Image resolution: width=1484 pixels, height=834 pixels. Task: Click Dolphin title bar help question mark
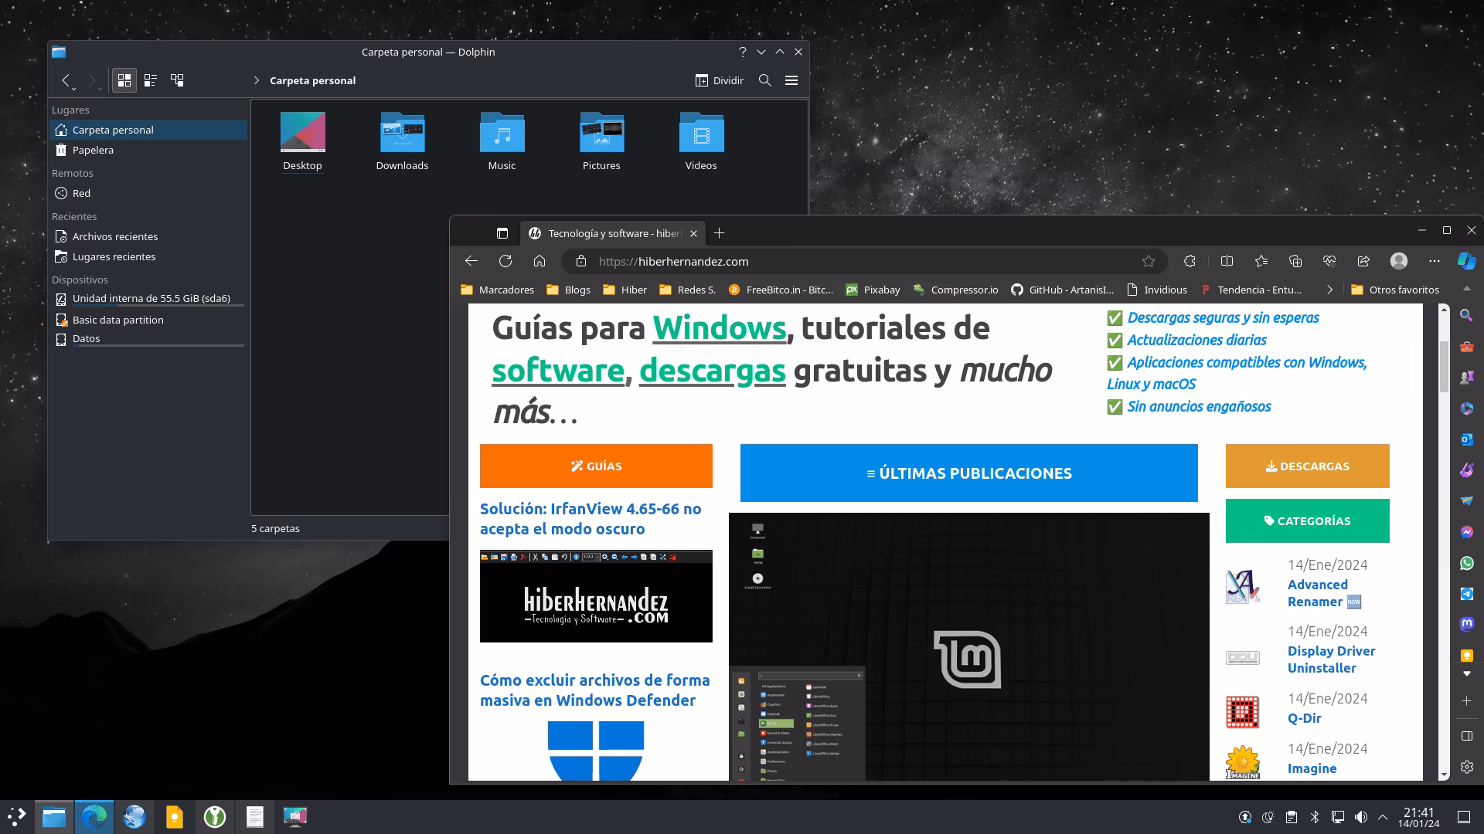[743, 52]
